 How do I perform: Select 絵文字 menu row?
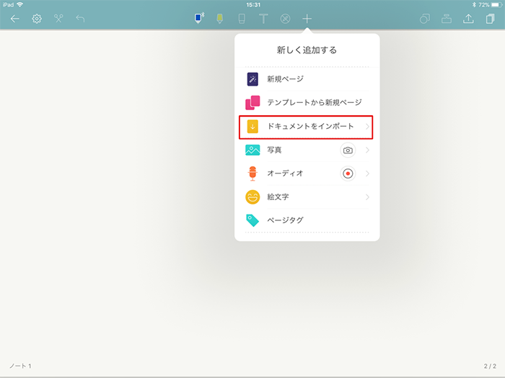[x=307, y=197]
